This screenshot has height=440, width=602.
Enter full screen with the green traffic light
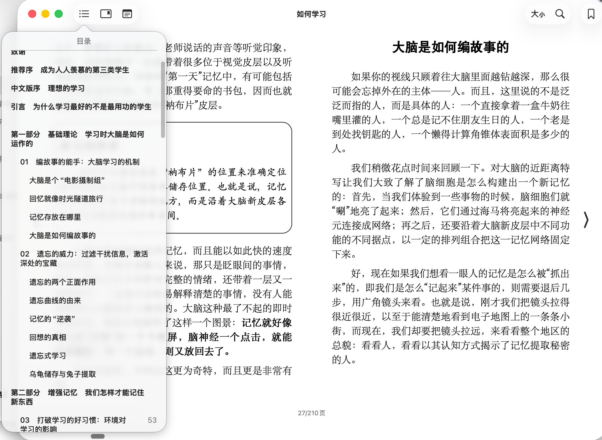tap(58, 14)
